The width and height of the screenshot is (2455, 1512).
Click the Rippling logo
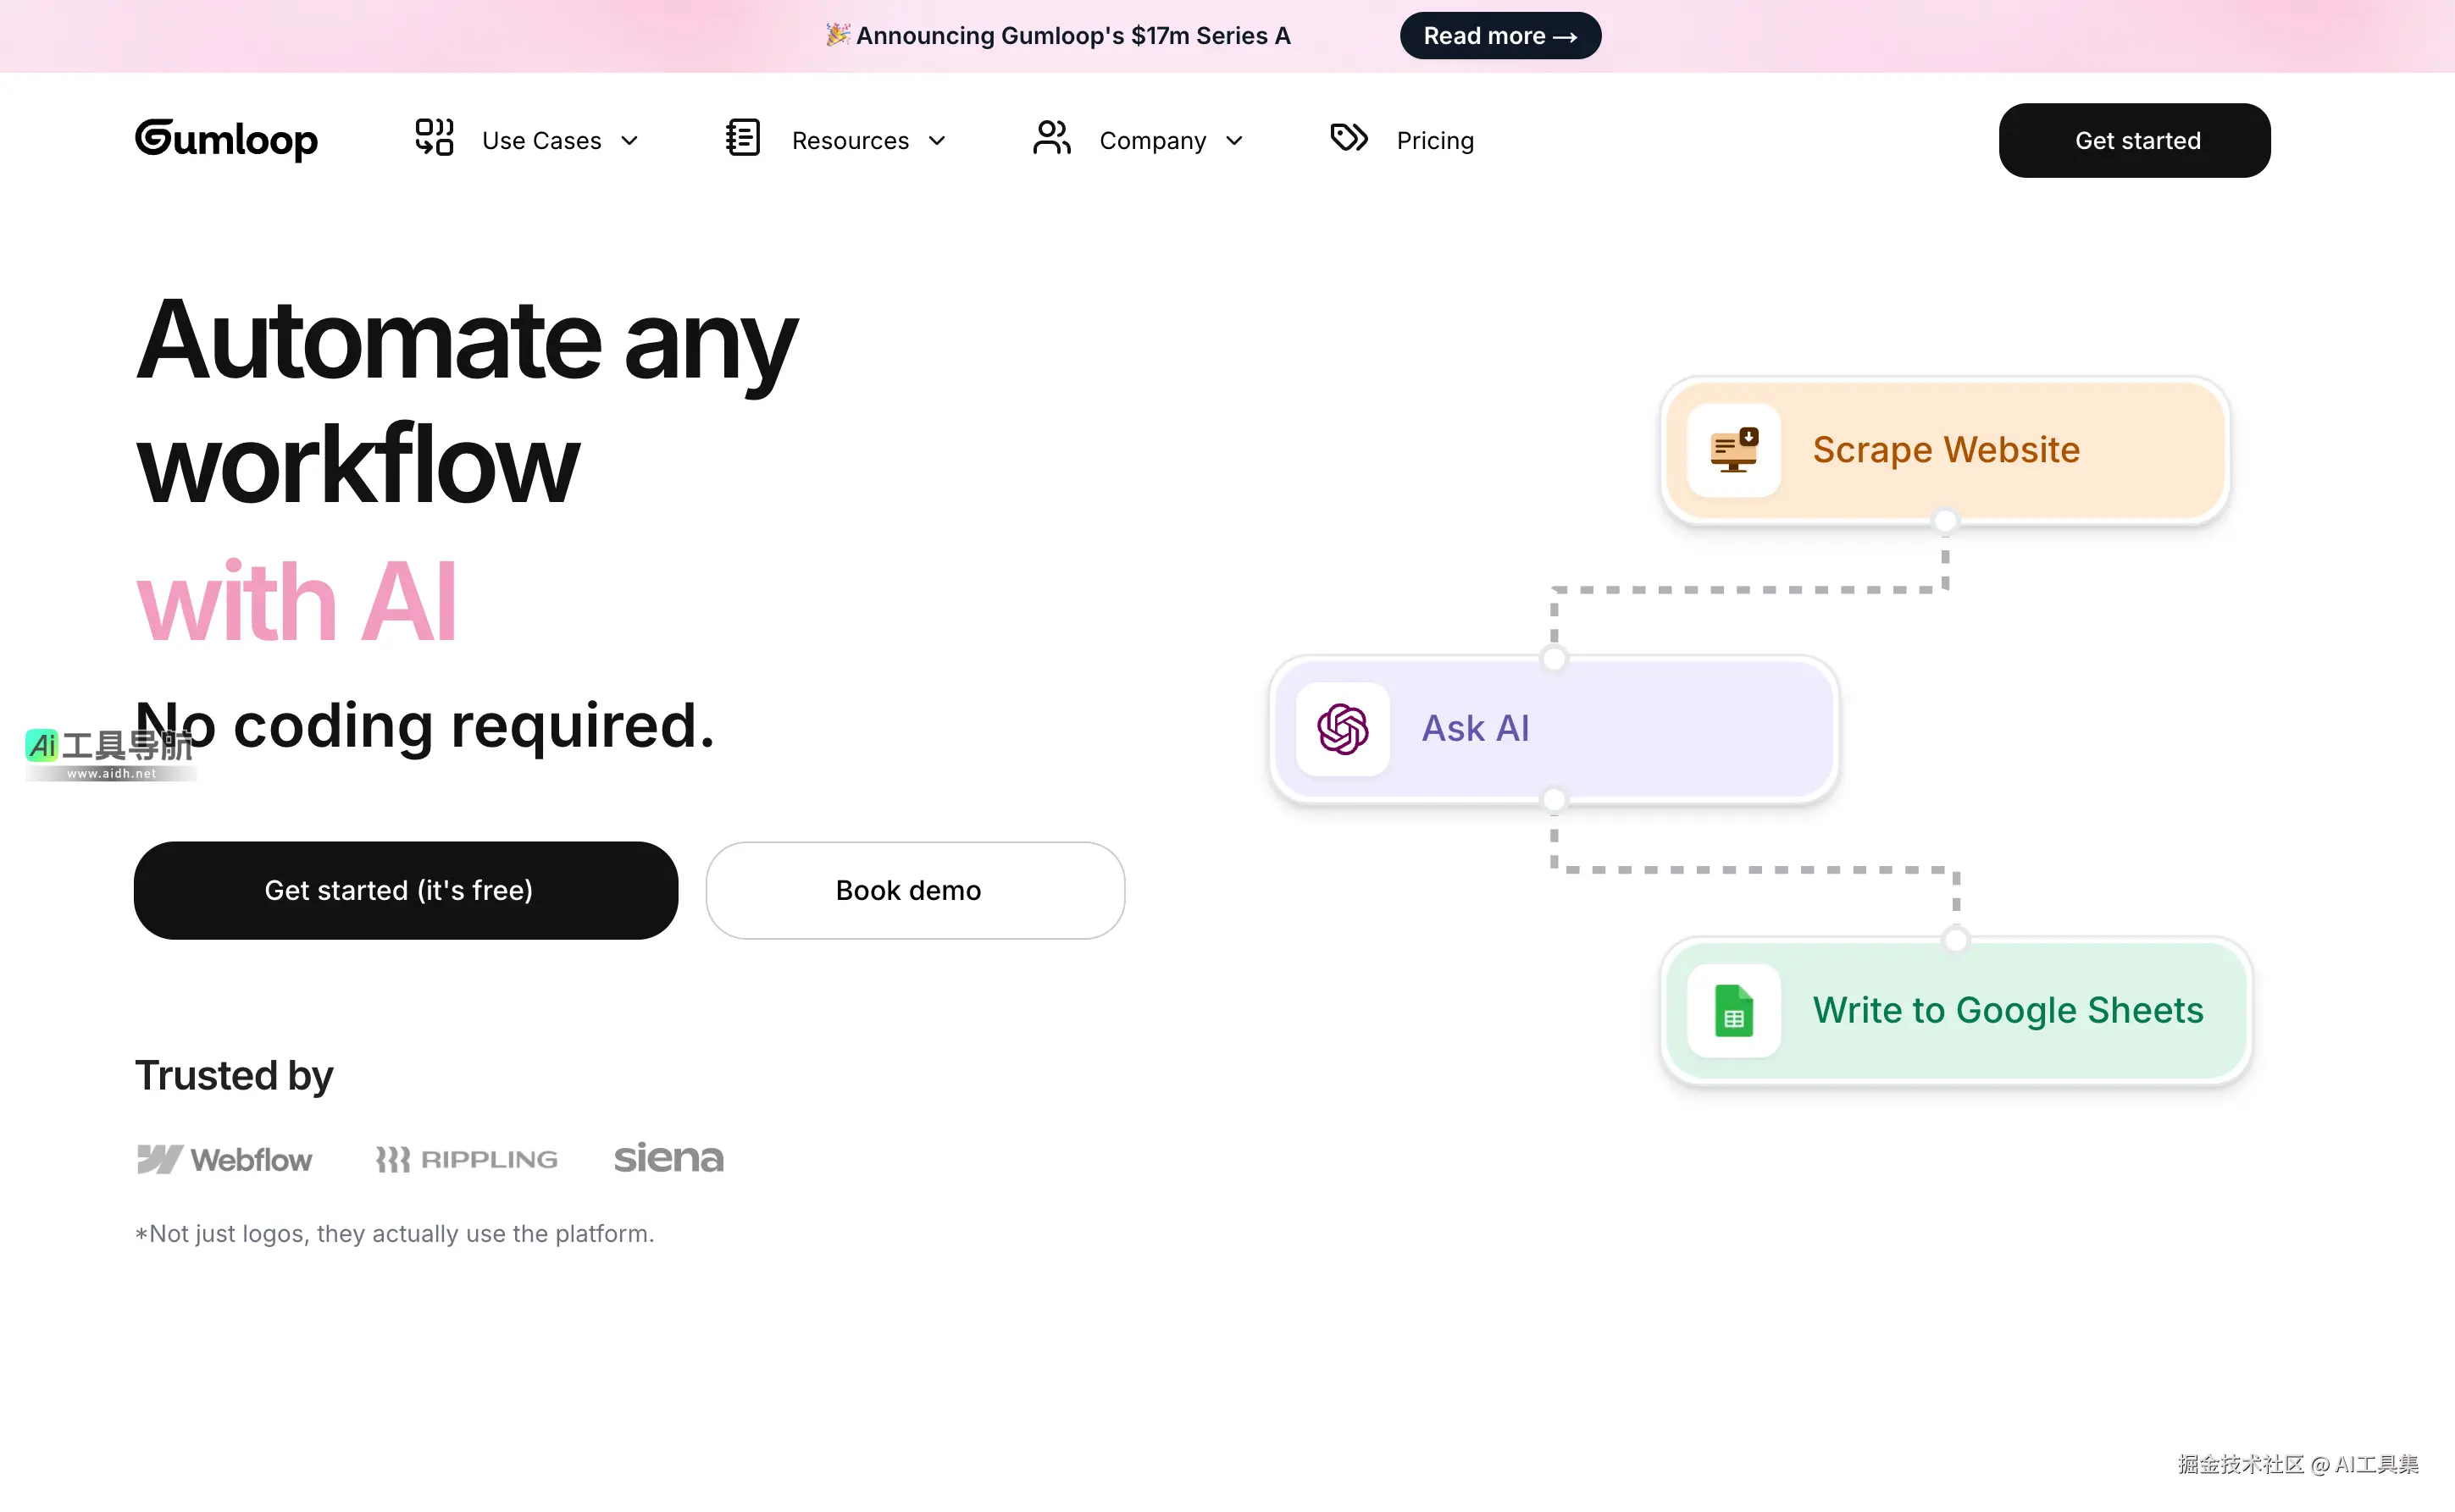click(466, 1159)
